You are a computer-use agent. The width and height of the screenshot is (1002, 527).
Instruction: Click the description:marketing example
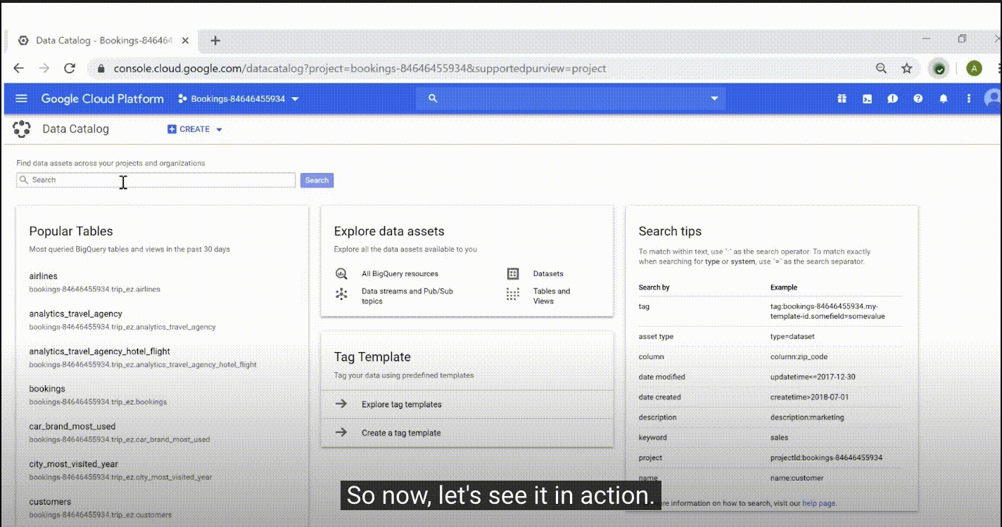point(807,417)
